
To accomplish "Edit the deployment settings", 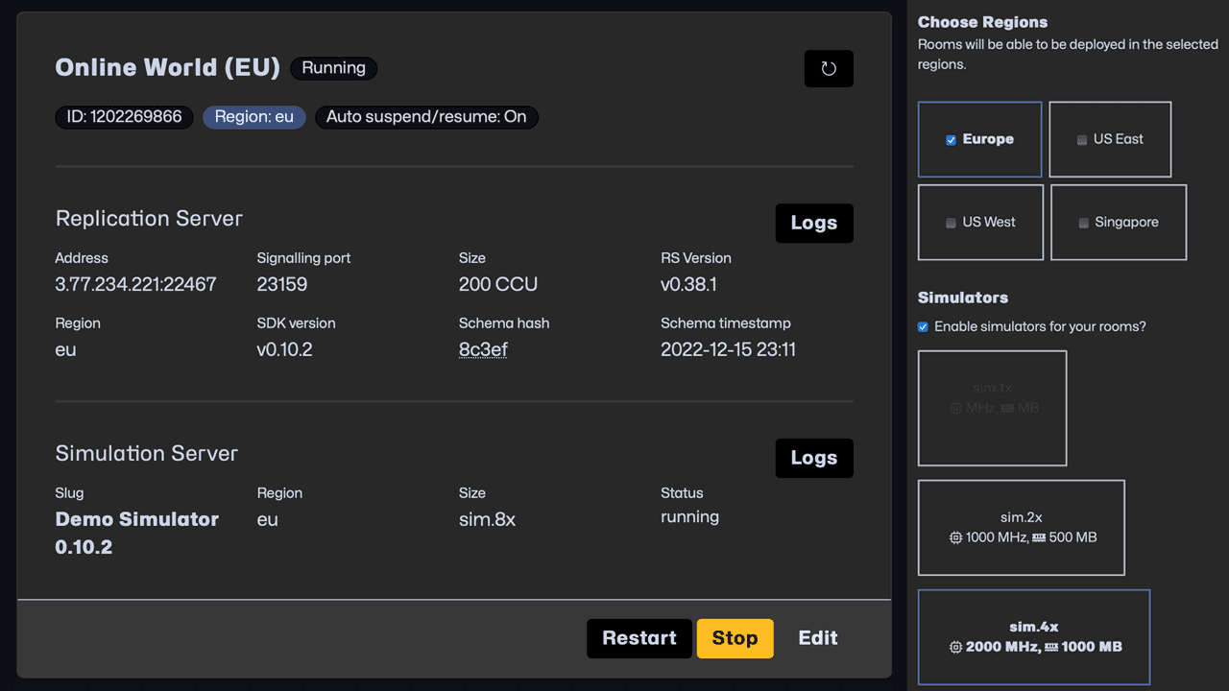I will tap(817, 637).
